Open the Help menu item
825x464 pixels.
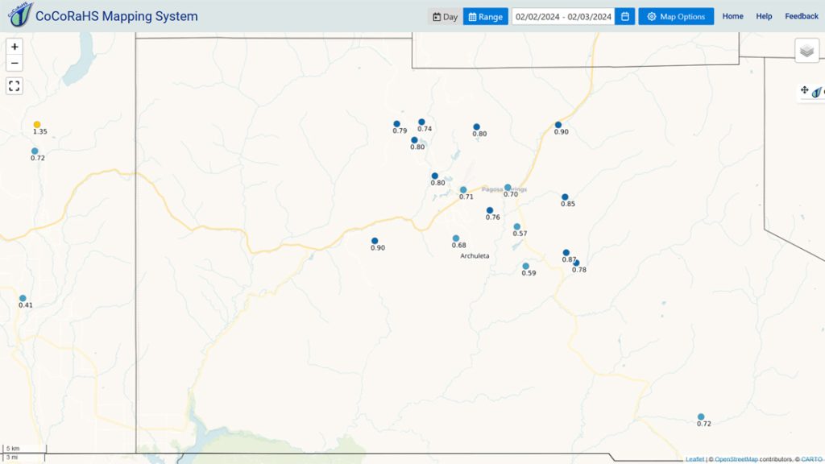[x=764, y=16]
